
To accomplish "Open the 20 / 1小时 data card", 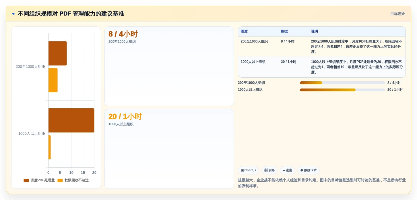I will (x=169, y=149).
